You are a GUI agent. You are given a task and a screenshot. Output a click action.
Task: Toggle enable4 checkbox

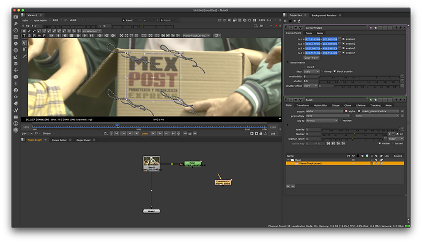(344, 53)
